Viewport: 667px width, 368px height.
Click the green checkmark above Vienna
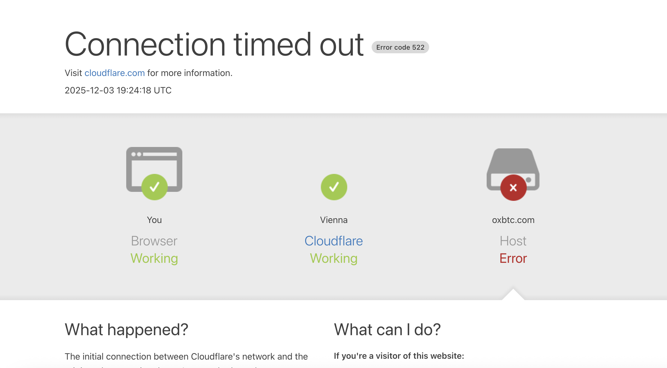point(334,187)
